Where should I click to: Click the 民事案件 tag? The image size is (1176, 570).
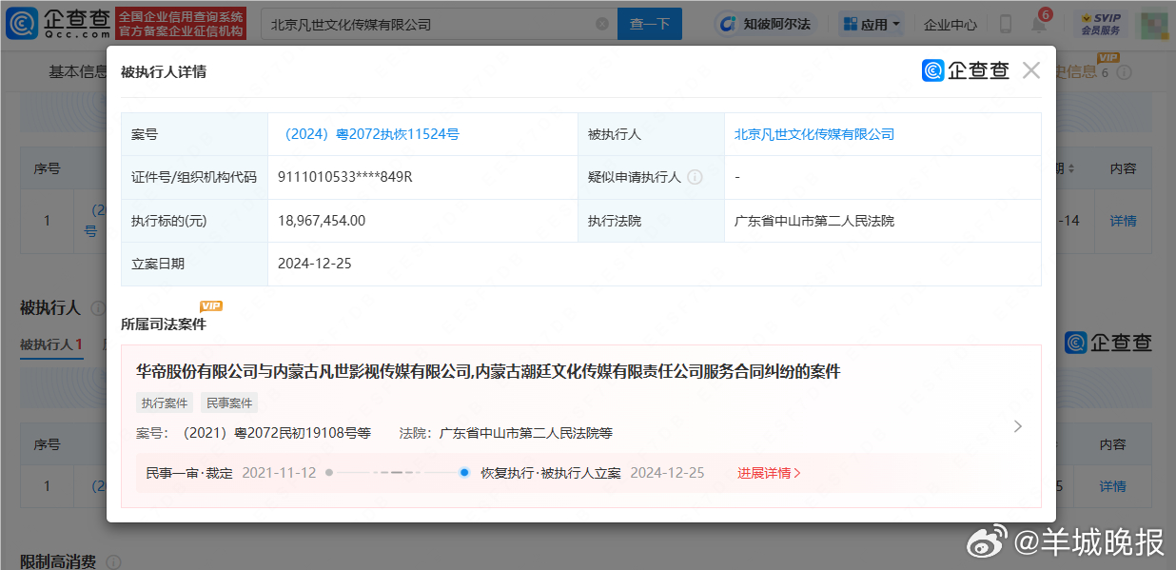(x=229, y=403)
